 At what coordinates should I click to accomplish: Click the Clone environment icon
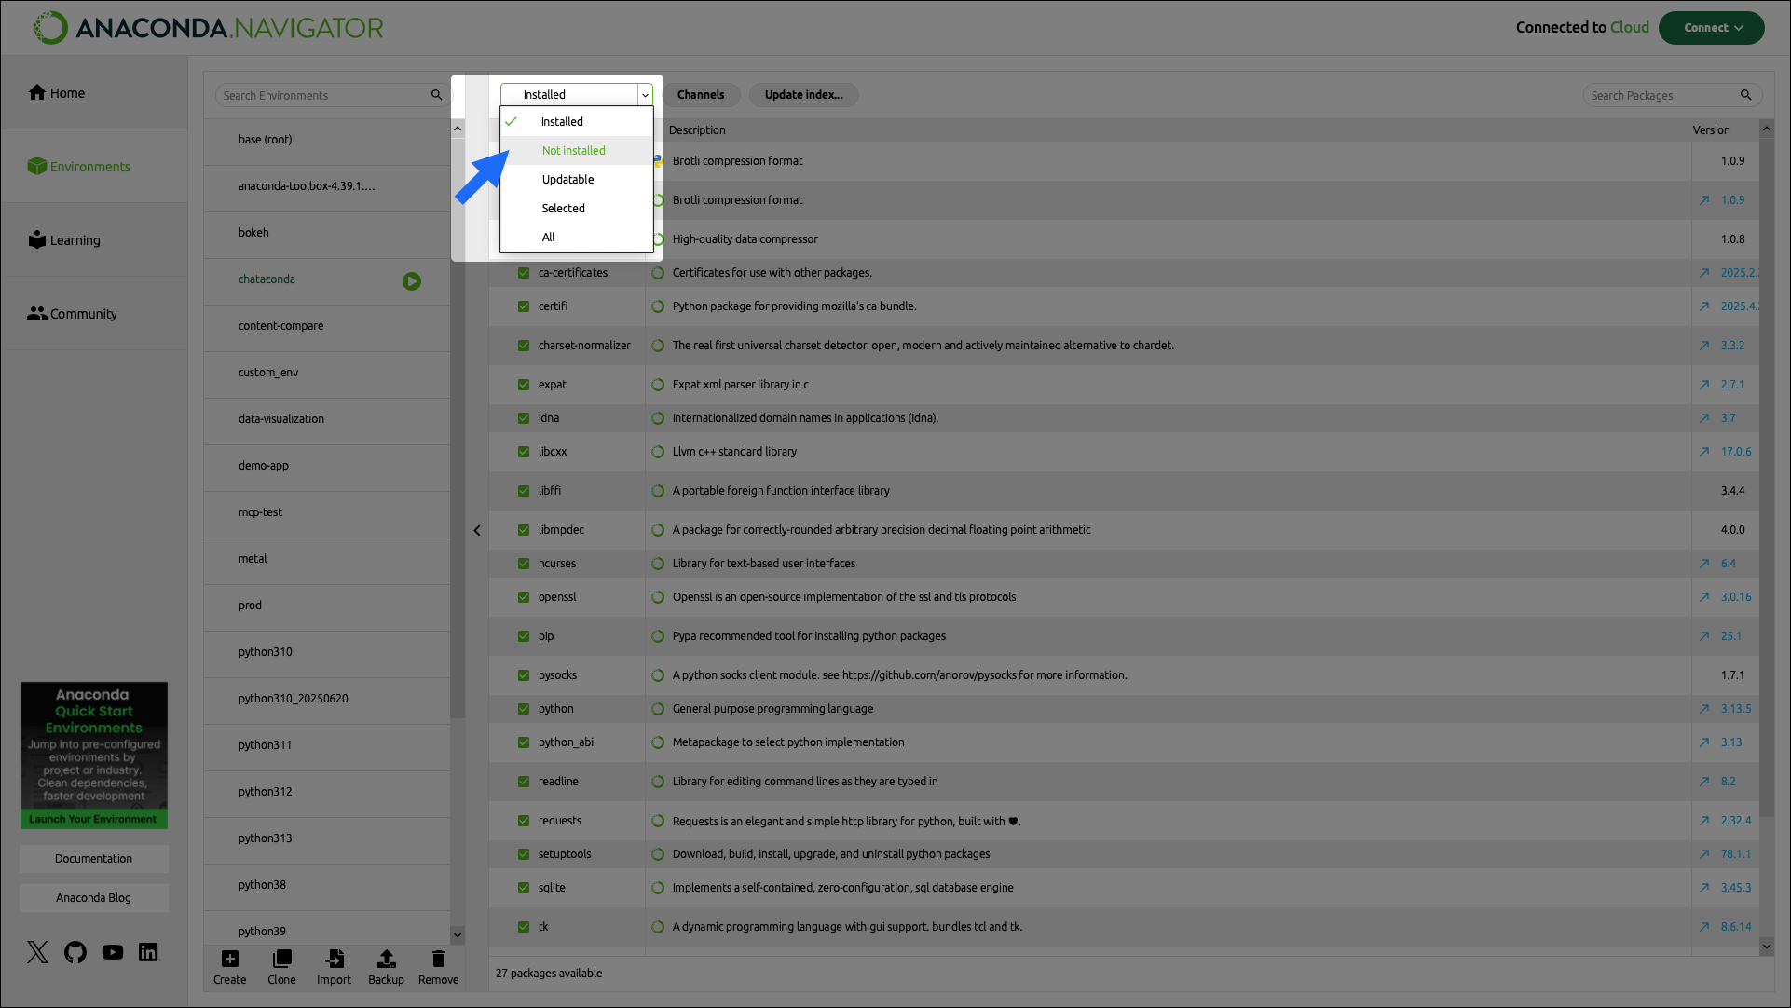pos(281,966)
